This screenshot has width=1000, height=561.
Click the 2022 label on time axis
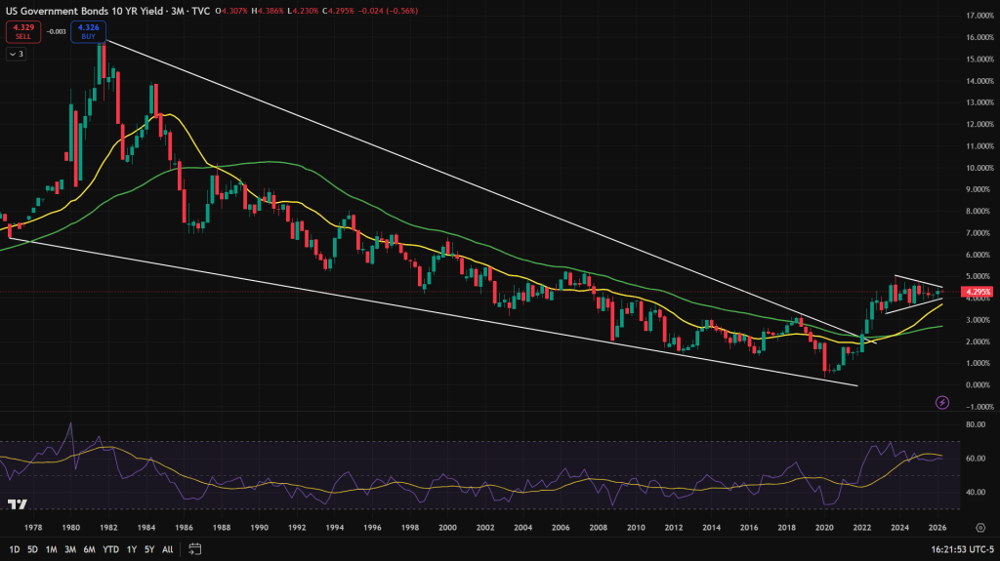pos(861,527)
